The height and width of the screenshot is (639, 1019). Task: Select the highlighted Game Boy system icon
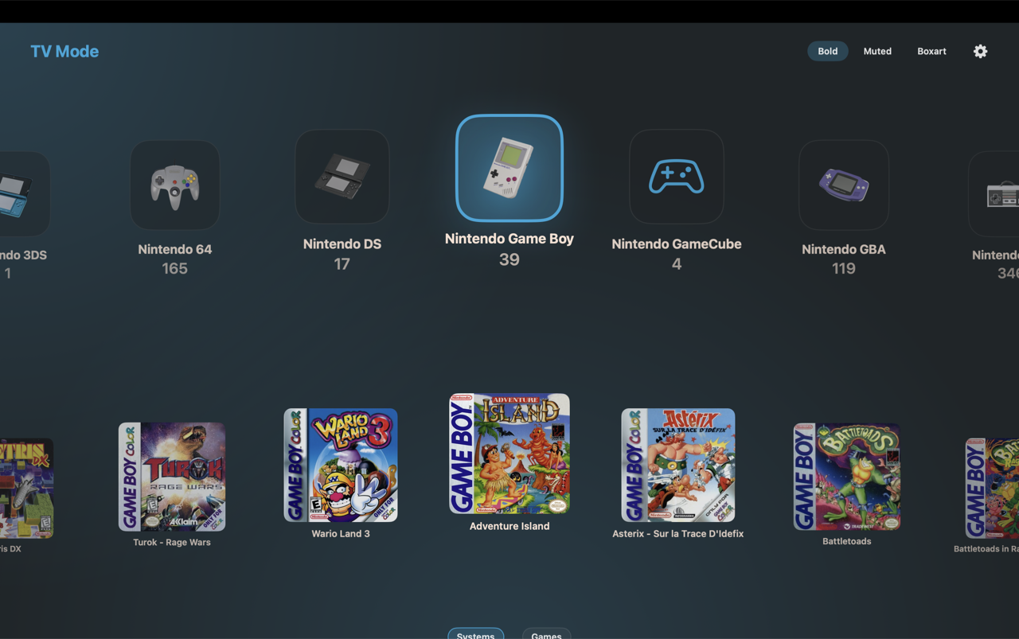coord(509,168)
